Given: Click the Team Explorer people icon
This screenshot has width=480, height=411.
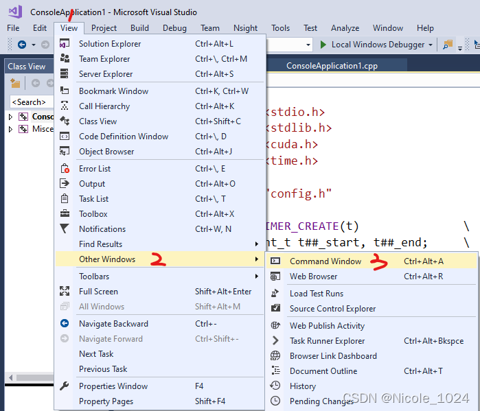Looking at the screenshot, I should point(65,58).
